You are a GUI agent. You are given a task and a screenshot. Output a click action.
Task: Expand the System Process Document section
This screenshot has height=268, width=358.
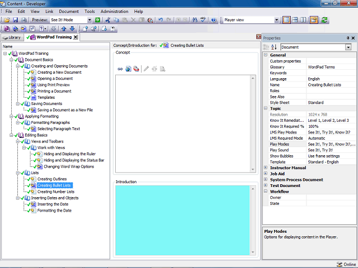[x=266, y=179]
